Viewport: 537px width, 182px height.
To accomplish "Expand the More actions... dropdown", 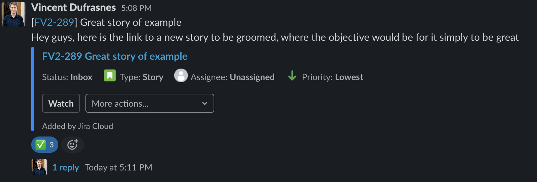I will pos(150,103).
